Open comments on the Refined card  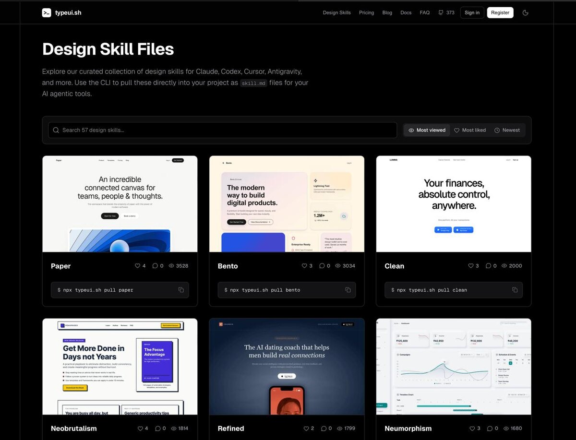coord(326,428)
